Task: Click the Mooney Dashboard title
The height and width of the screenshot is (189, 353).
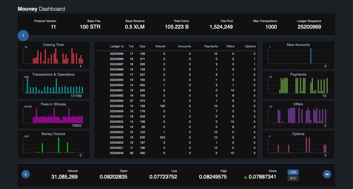Action: click(x=41, y=9)
